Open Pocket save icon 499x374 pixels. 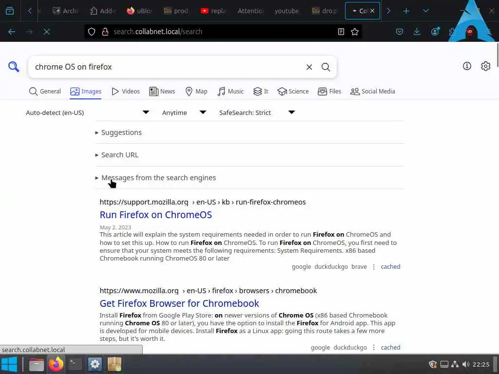coord(400,32)
